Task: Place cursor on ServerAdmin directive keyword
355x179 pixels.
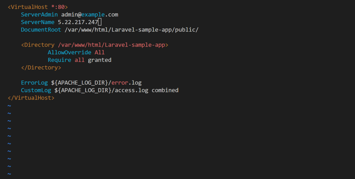Action: [x=39, y=15]
